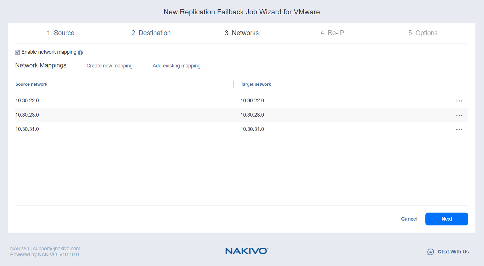Disable the network mapping checkbox

[x=17, y=52]
